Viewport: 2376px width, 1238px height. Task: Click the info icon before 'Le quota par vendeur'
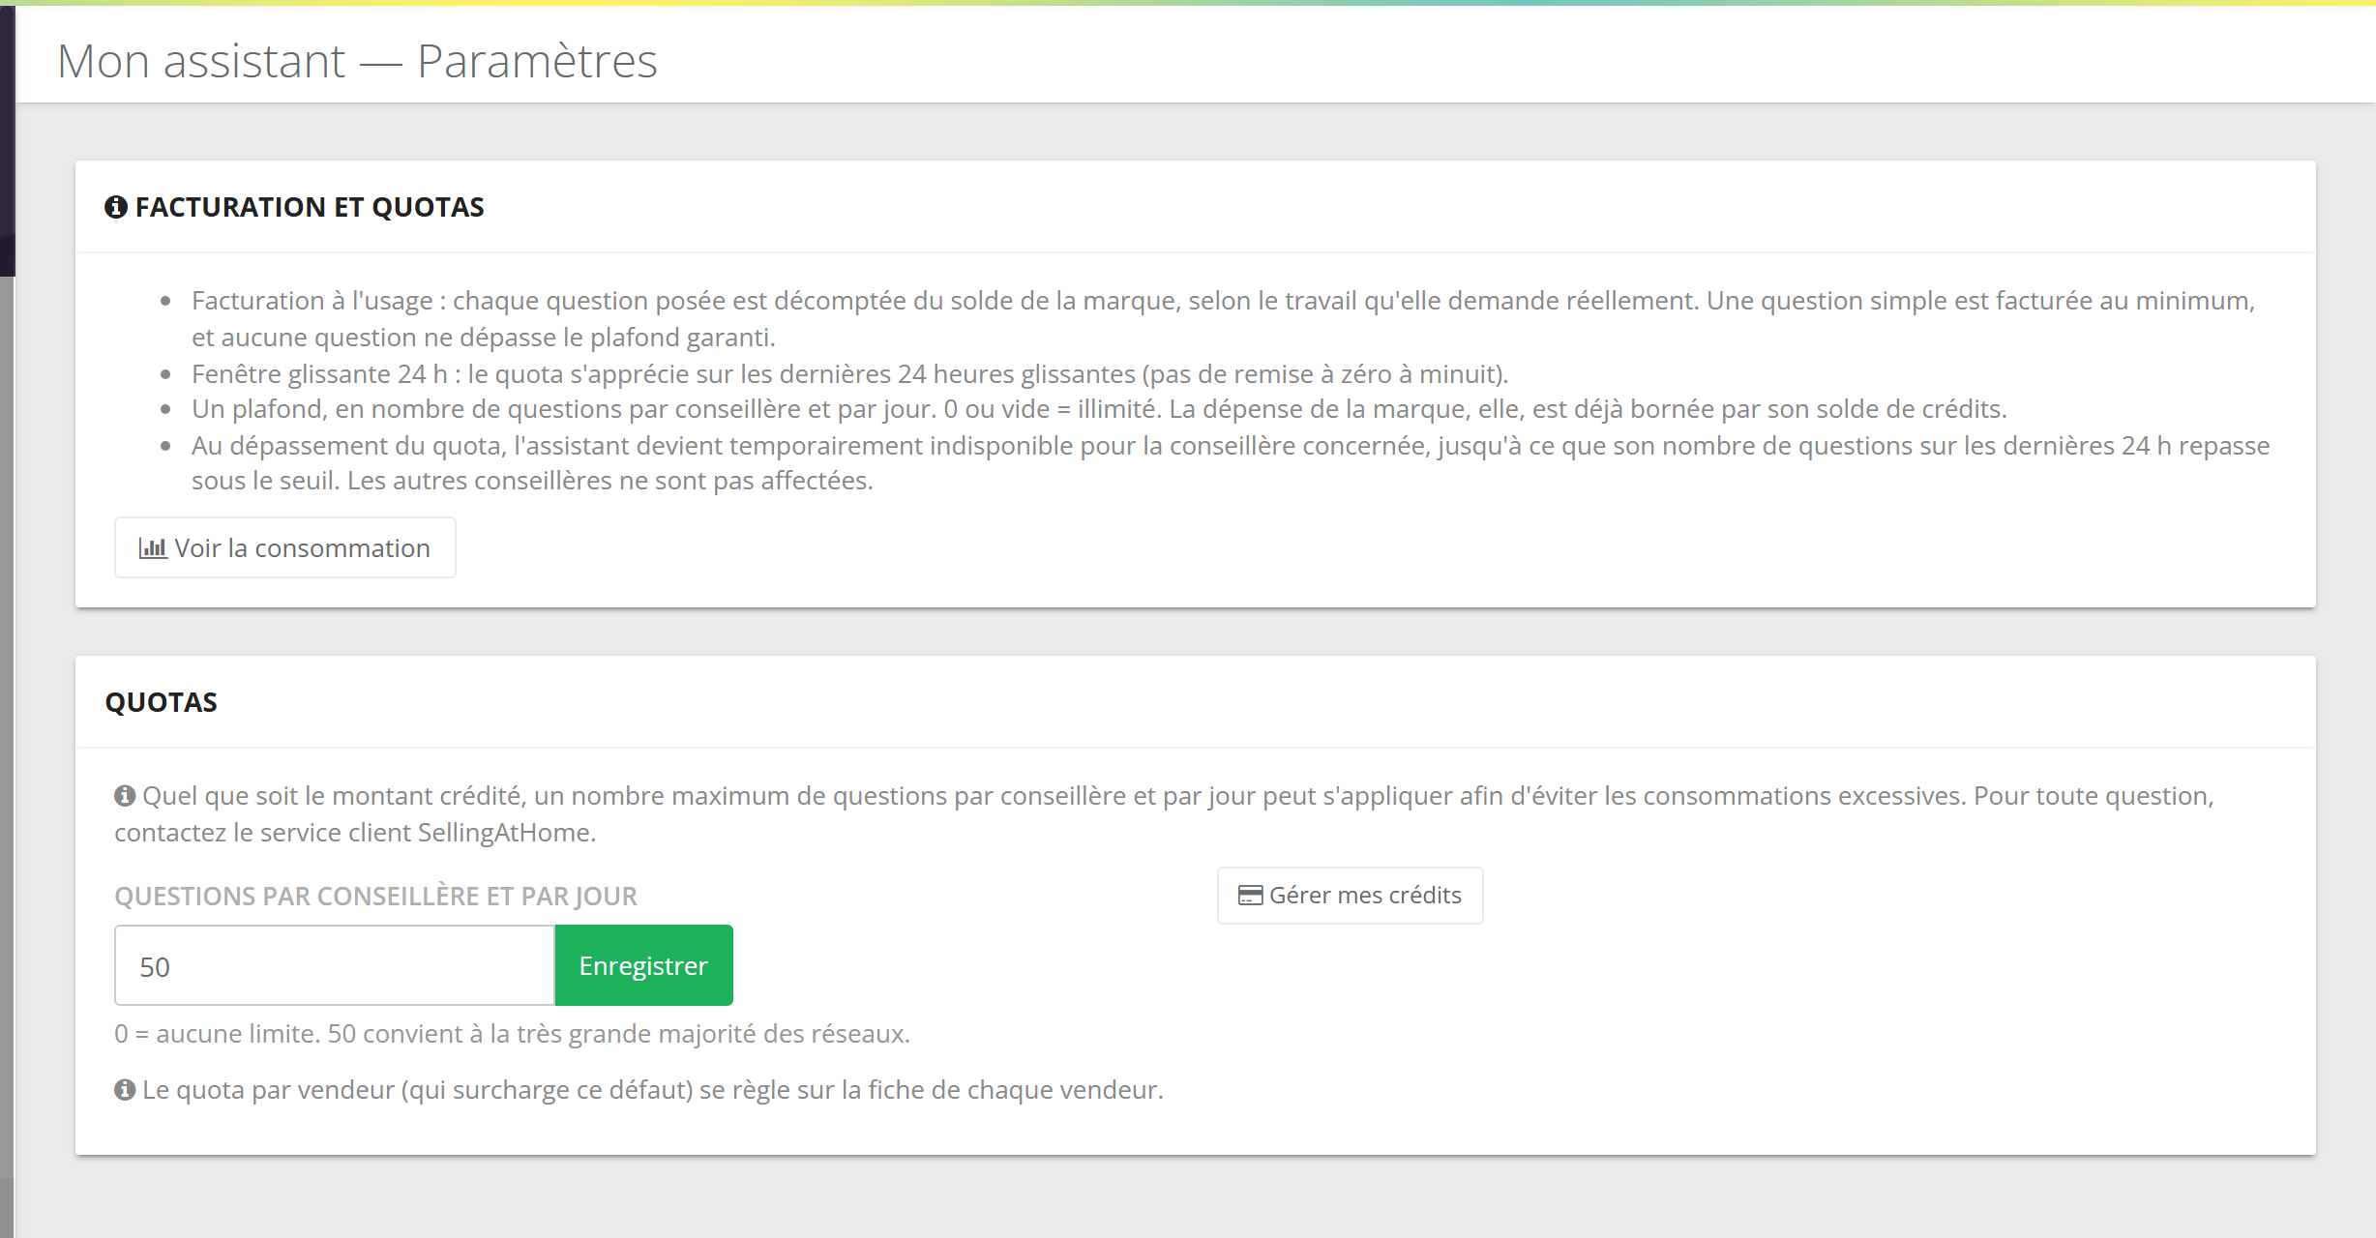(x=125, y=1090)
